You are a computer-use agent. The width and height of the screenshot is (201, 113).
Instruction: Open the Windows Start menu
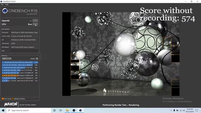pyautogui.click(x=3, y=110)
